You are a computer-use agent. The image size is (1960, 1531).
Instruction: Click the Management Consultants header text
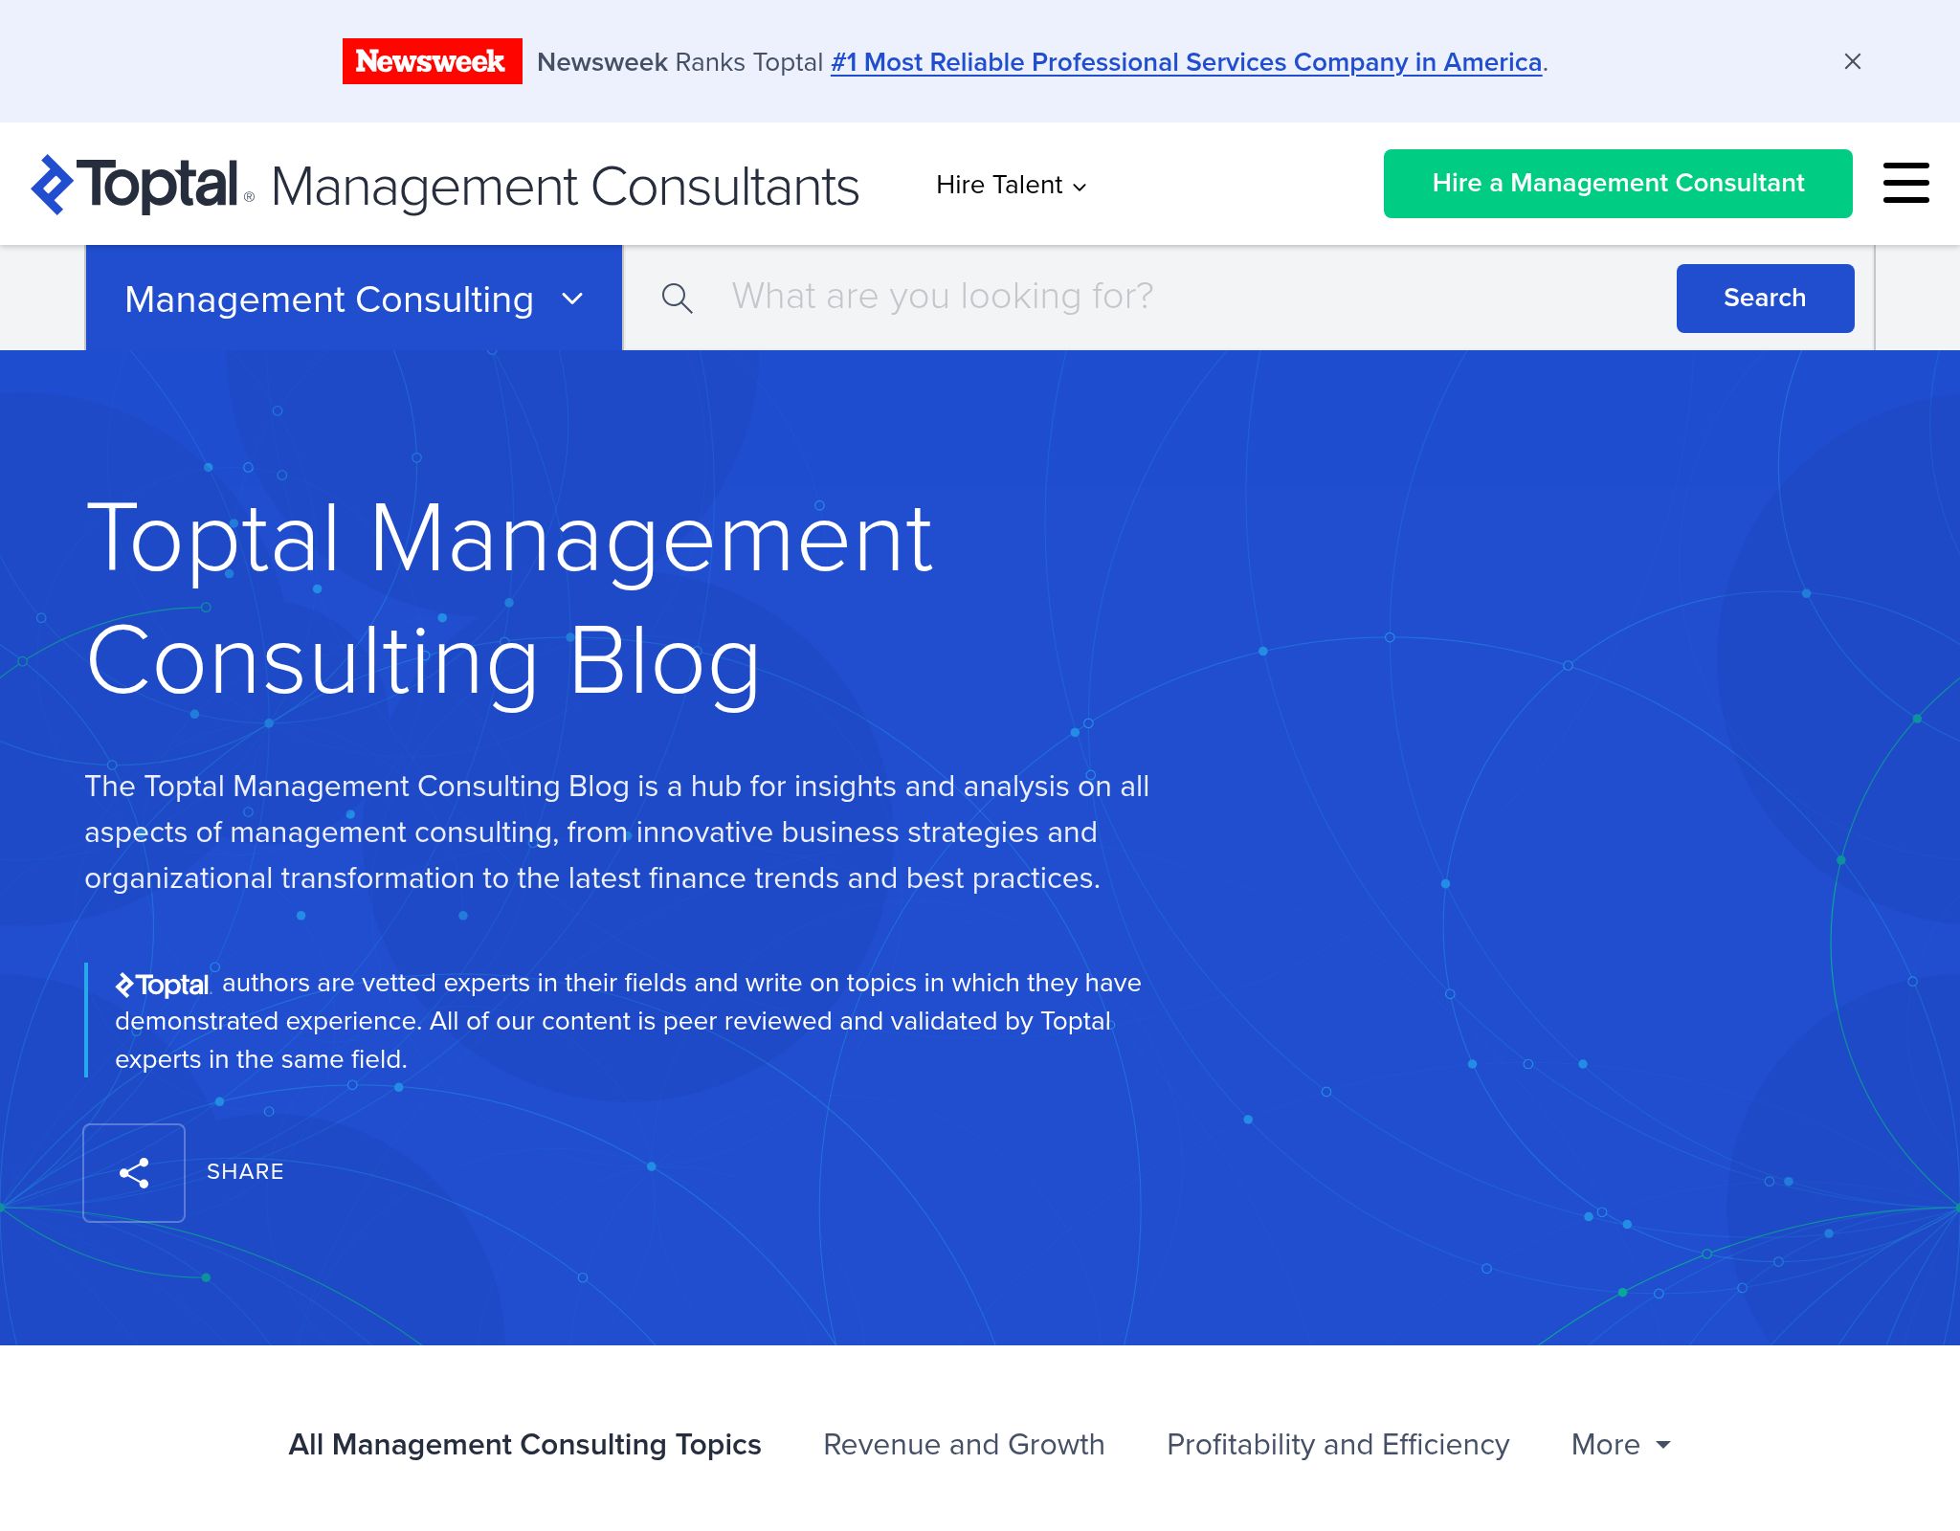pos(565,185)
